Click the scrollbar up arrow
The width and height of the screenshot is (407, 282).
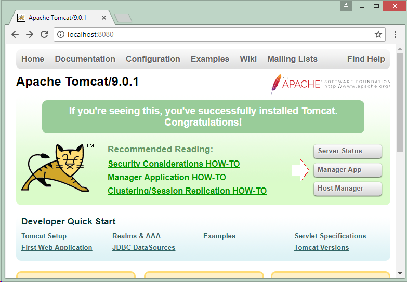click(400, 48)
